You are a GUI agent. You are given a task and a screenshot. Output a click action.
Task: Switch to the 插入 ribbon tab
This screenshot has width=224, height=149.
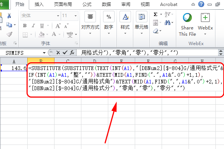point(39,4)
